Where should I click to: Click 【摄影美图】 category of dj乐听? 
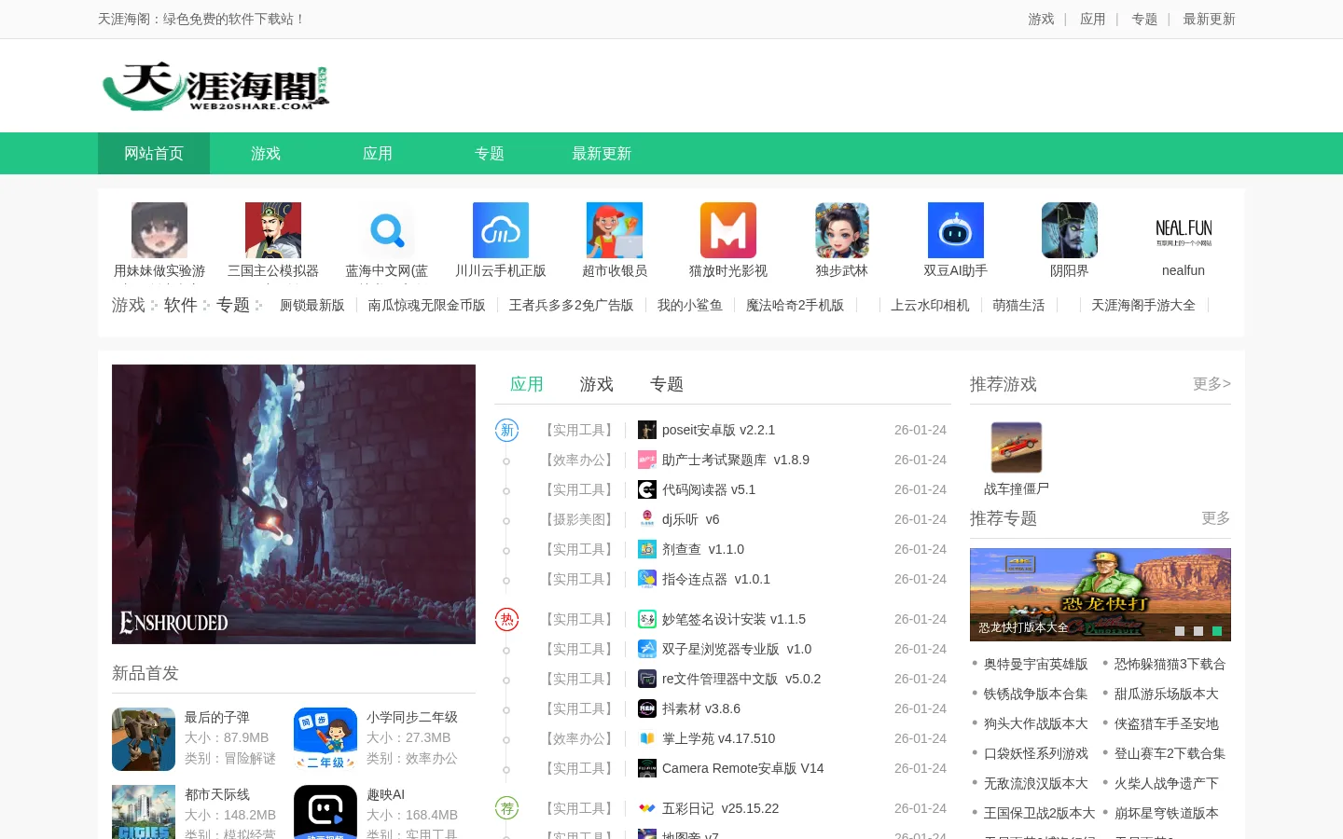pyautogui.click(x=579, y=519)
